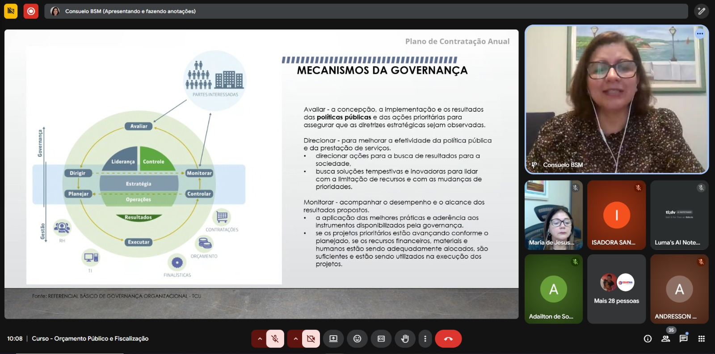
Task: Open the emoji reactions picker
Action: (357, 339)
